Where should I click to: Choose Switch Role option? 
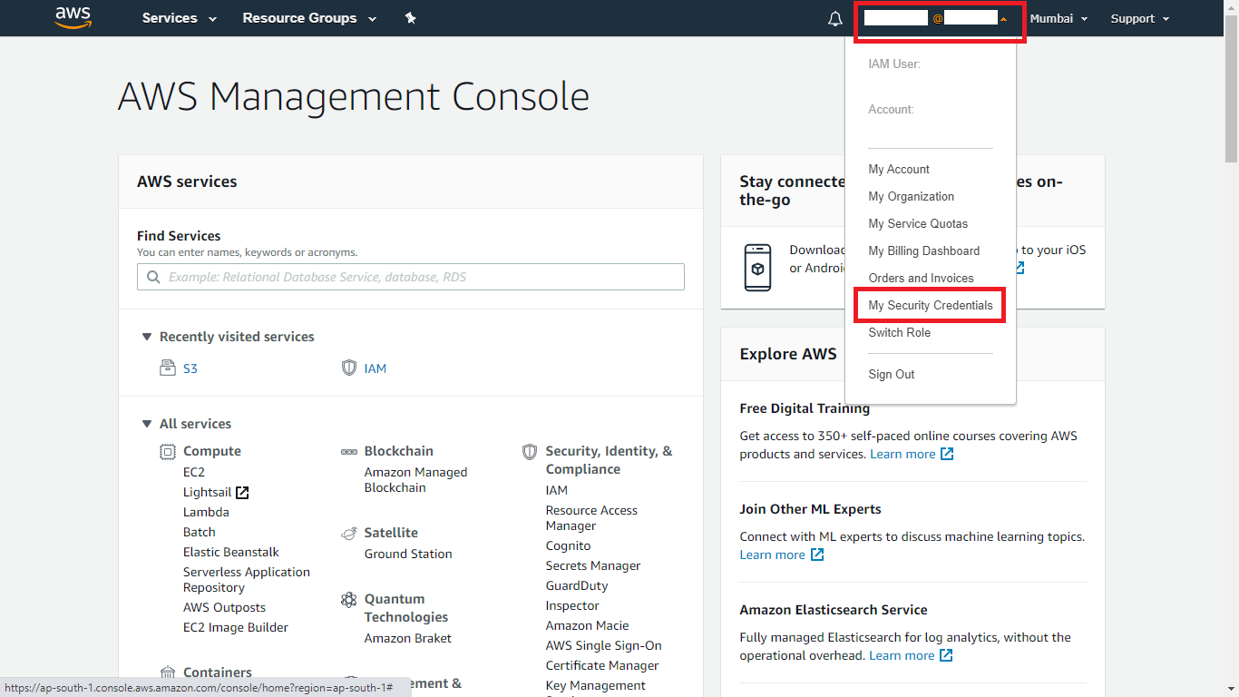[899, 332]
